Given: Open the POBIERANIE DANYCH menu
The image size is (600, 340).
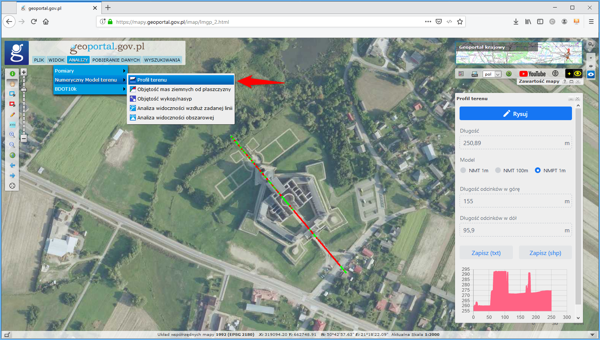Looking at the screenshot, I should click(116, 60).
